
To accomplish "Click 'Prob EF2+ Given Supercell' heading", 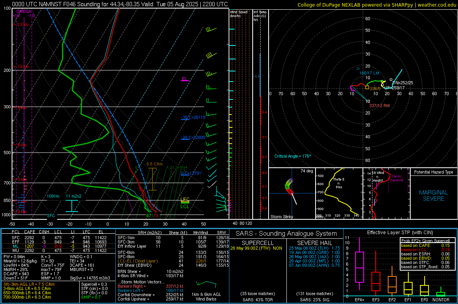I will coord(425,241).
